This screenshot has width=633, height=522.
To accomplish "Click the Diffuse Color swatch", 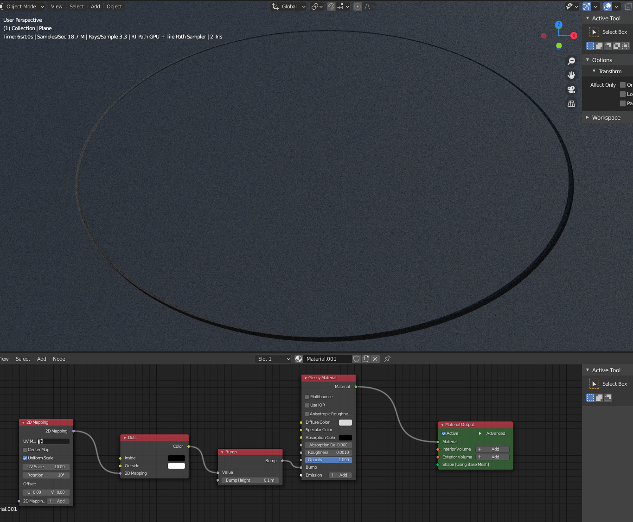I will pyautogui.click(x=345, y=422).
